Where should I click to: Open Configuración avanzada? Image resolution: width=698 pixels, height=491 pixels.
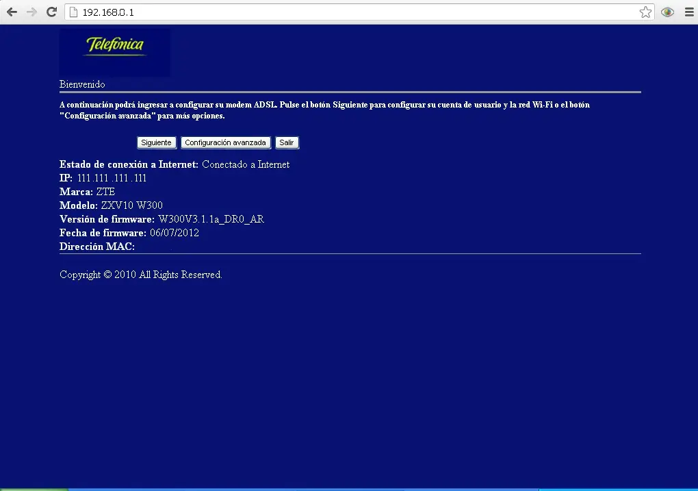pos(226,142)
